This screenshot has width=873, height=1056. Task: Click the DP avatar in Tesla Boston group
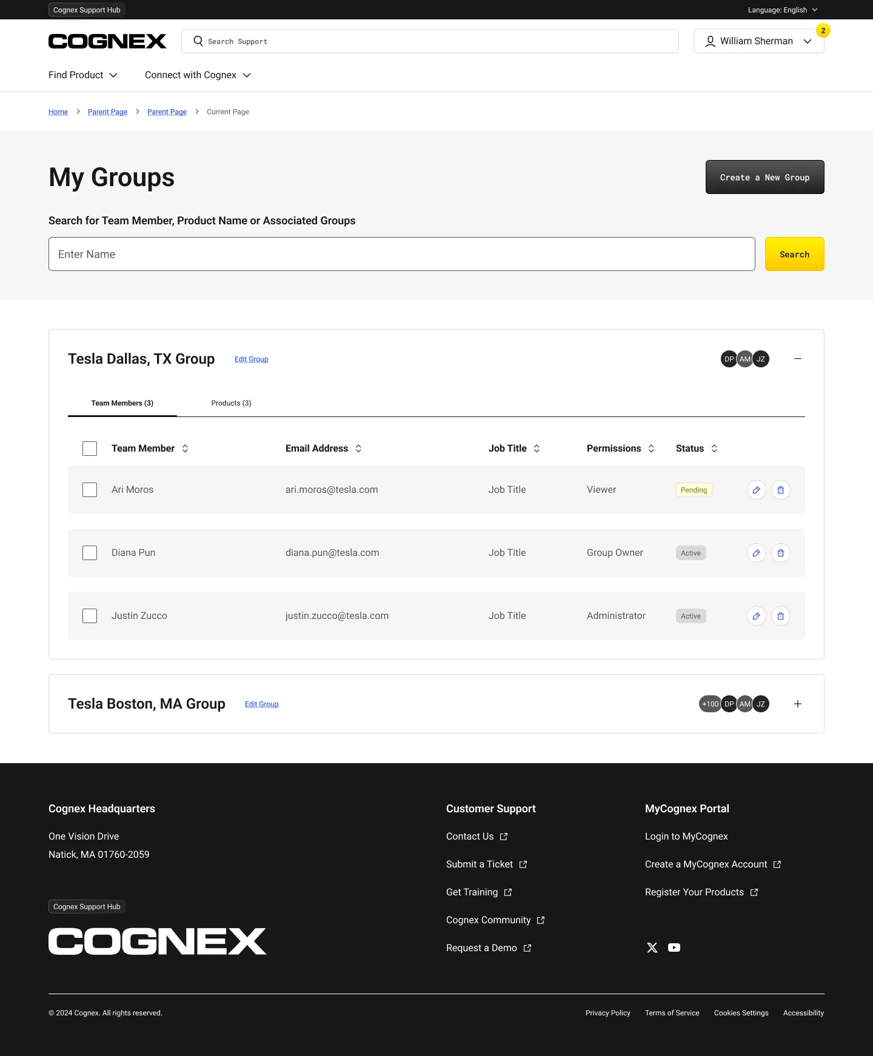pos(729,704)
